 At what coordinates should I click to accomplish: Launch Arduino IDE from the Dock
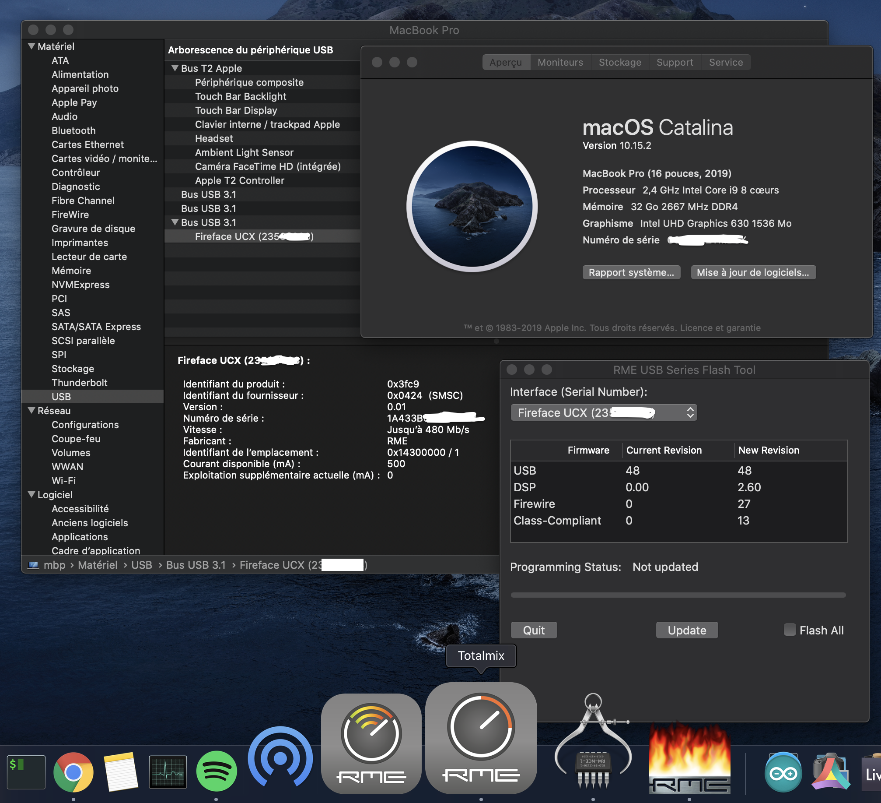(x=783, y=772)
